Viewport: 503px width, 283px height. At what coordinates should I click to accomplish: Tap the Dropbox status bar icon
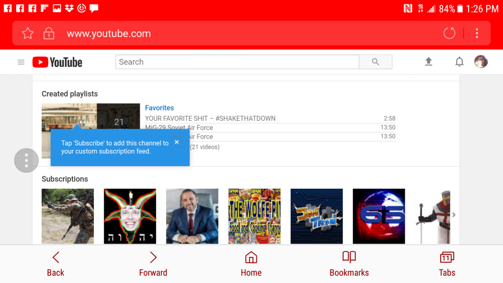click(x=69, y=8)
